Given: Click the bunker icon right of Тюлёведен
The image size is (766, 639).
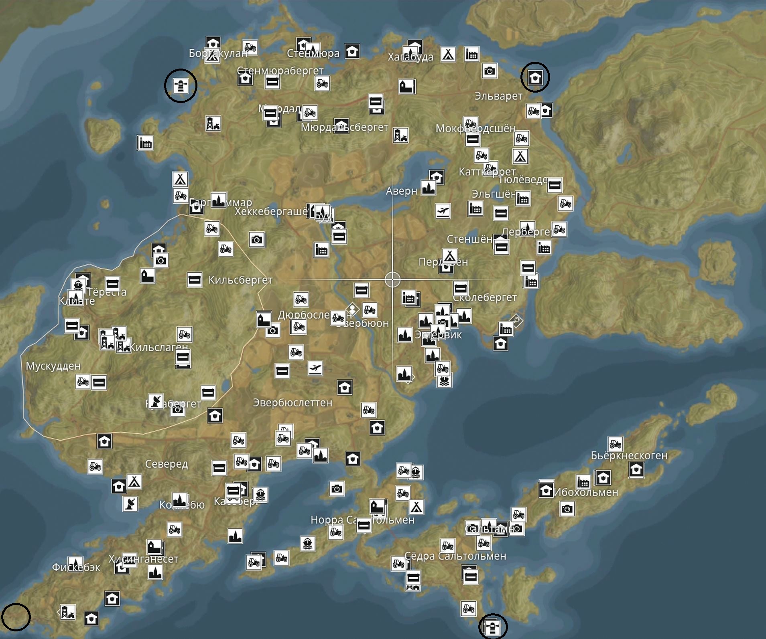Looking at the screenshot, I should pos(554,185).
